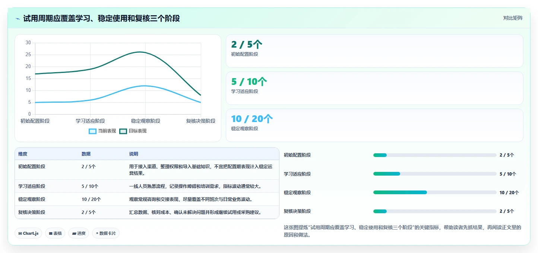This screenshot has height=253, width=538.
Task: Click the lightning icon beside the page title
Action: pos(18,19)
